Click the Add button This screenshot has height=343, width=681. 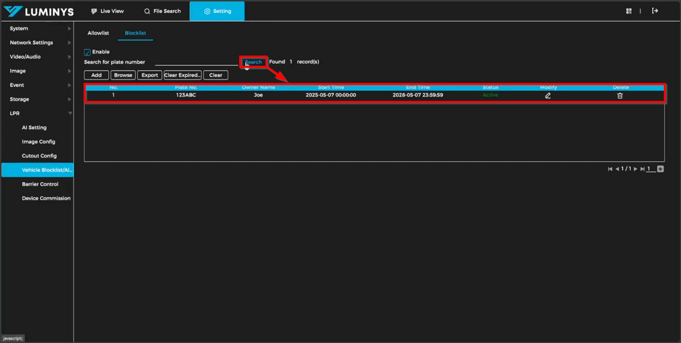[x=96, y=75]
